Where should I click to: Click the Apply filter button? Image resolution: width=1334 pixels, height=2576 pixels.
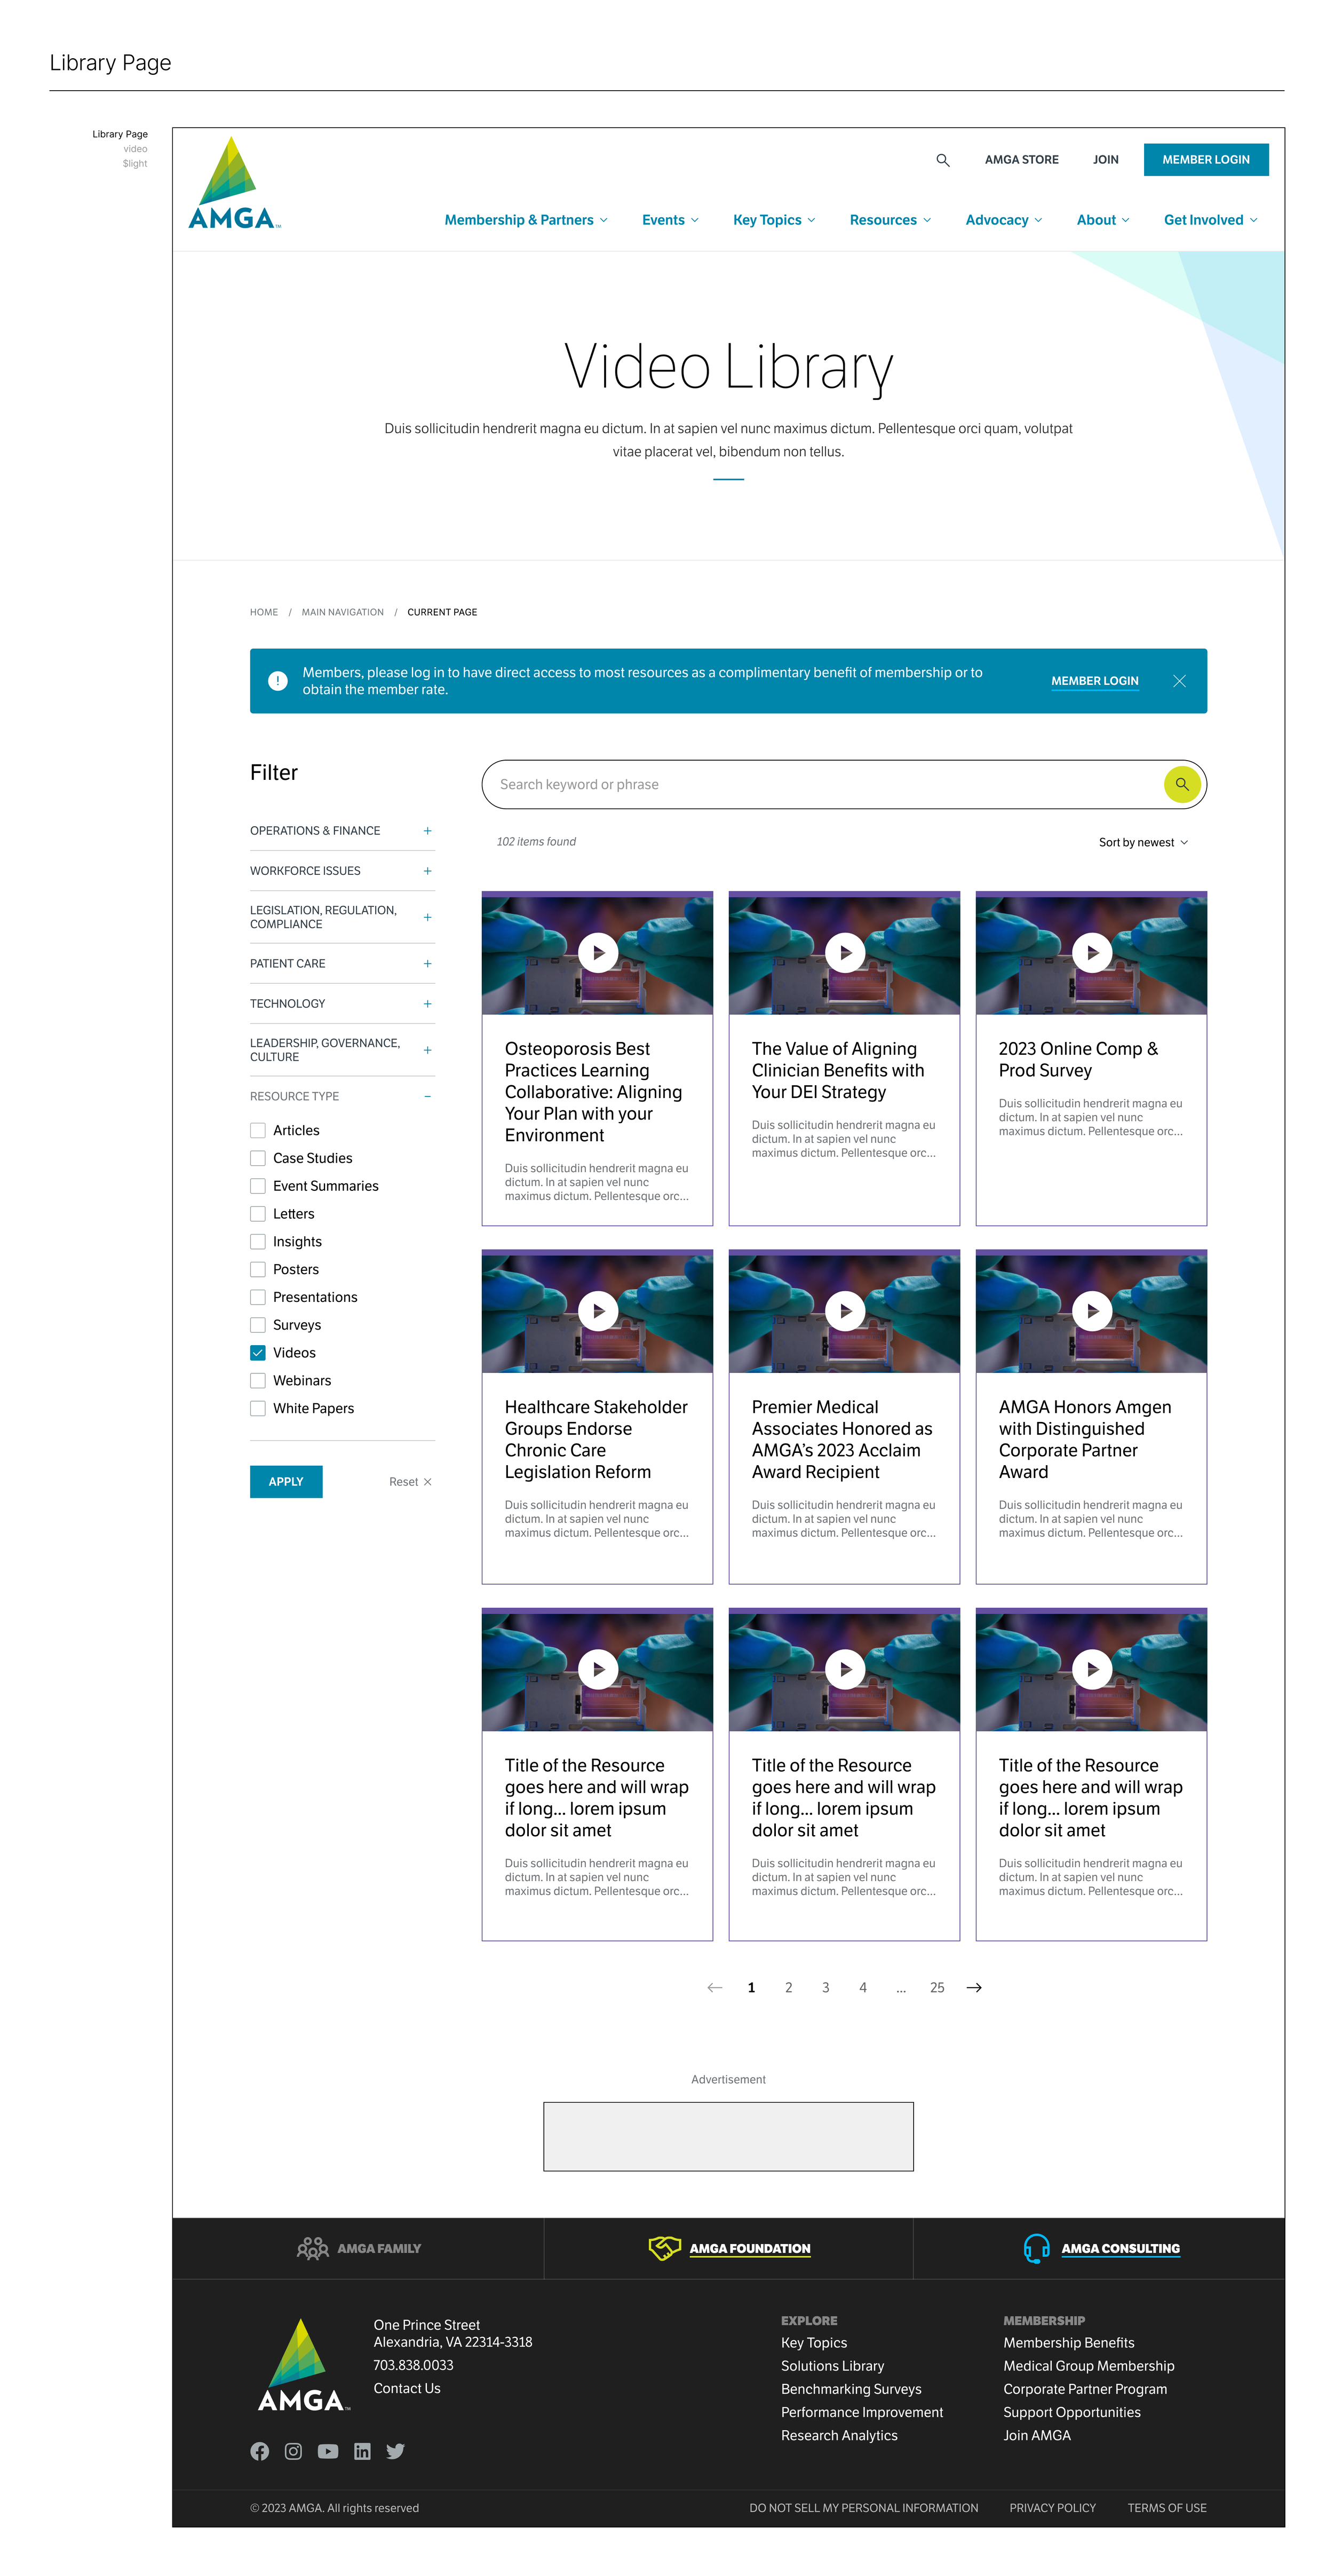pos(286,1482)
